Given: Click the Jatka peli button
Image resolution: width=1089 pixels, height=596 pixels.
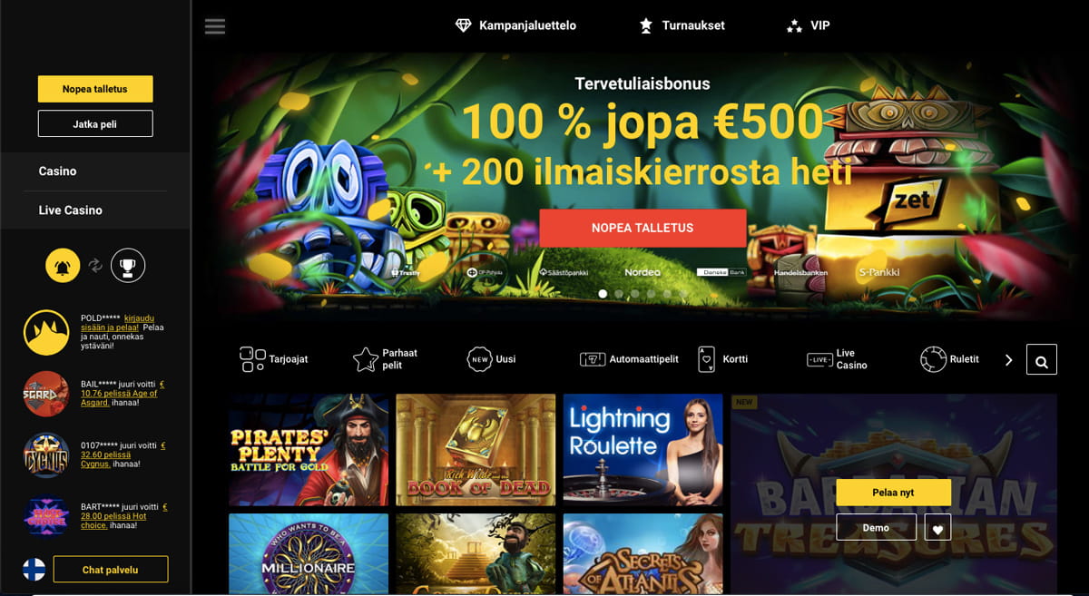Looking at the screenshot, I should (x=95, y=123).
